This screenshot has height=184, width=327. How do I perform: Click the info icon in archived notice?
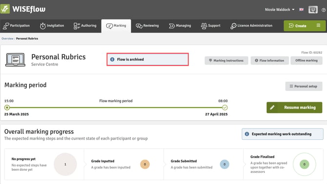(112, 59)
